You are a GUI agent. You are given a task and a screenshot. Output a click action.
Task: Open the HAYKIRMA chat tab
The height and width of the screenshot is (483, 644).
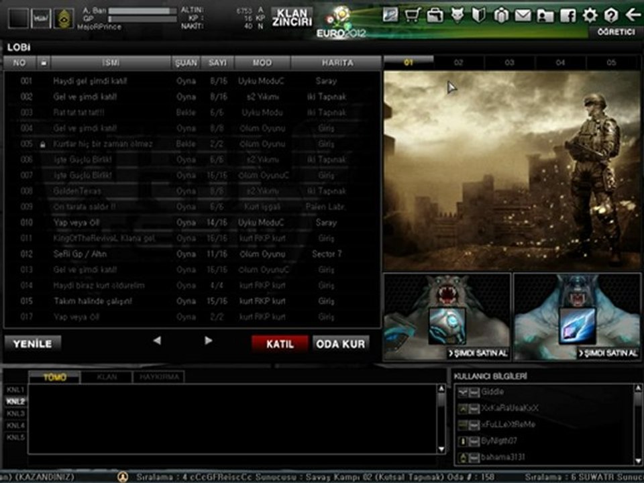coord(159,377)
